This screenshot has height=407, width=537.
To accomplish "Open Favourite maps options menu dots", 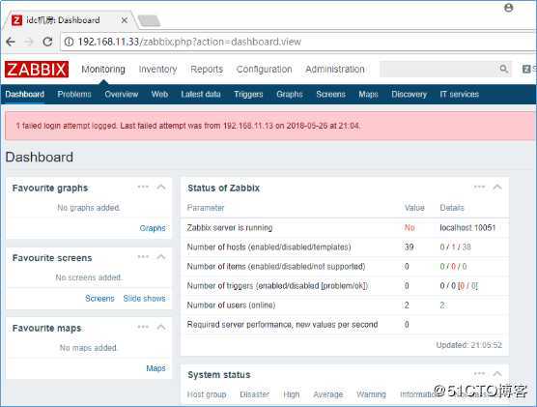I will click(x=143, y=327).
